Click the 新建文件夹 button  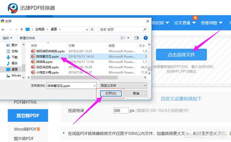pos(27,38)
